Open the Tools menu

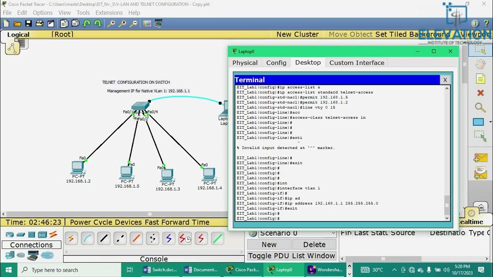coord(83,13)
